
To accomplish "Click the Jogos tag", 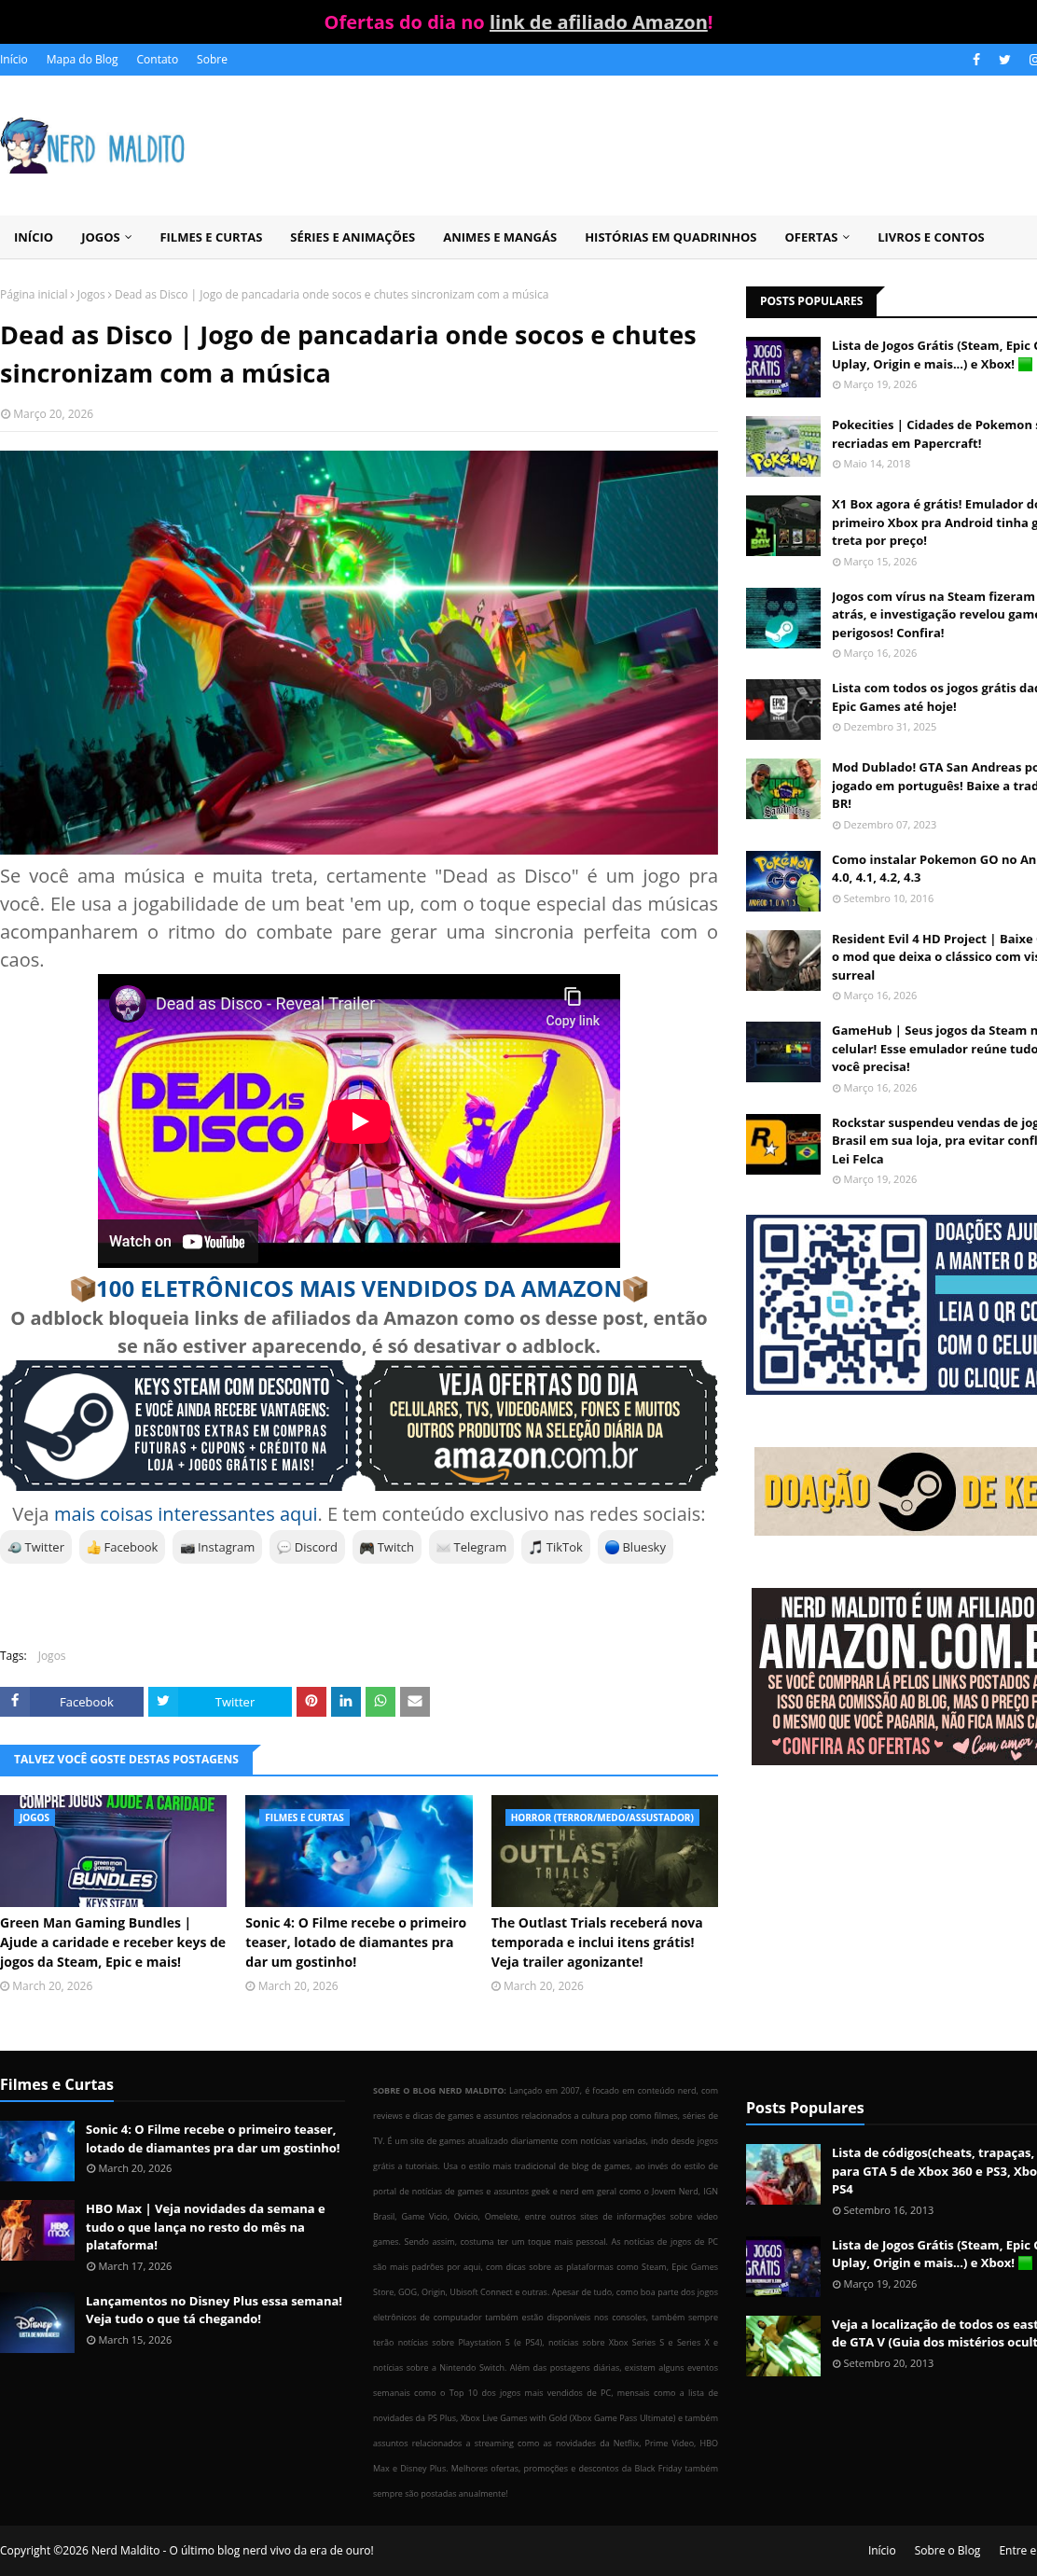I will coord(51,1656).
